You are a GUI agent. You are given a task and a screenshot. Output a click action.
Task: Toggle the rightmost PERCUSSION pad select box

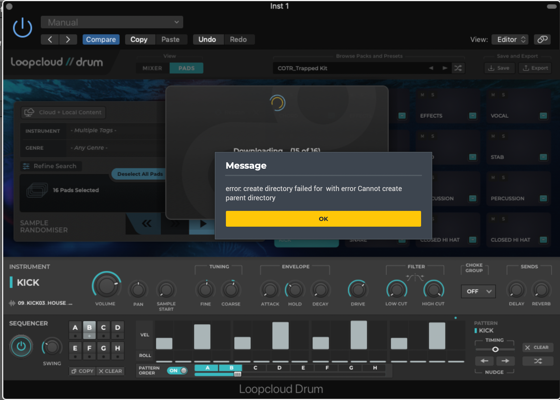coord(543,198)
